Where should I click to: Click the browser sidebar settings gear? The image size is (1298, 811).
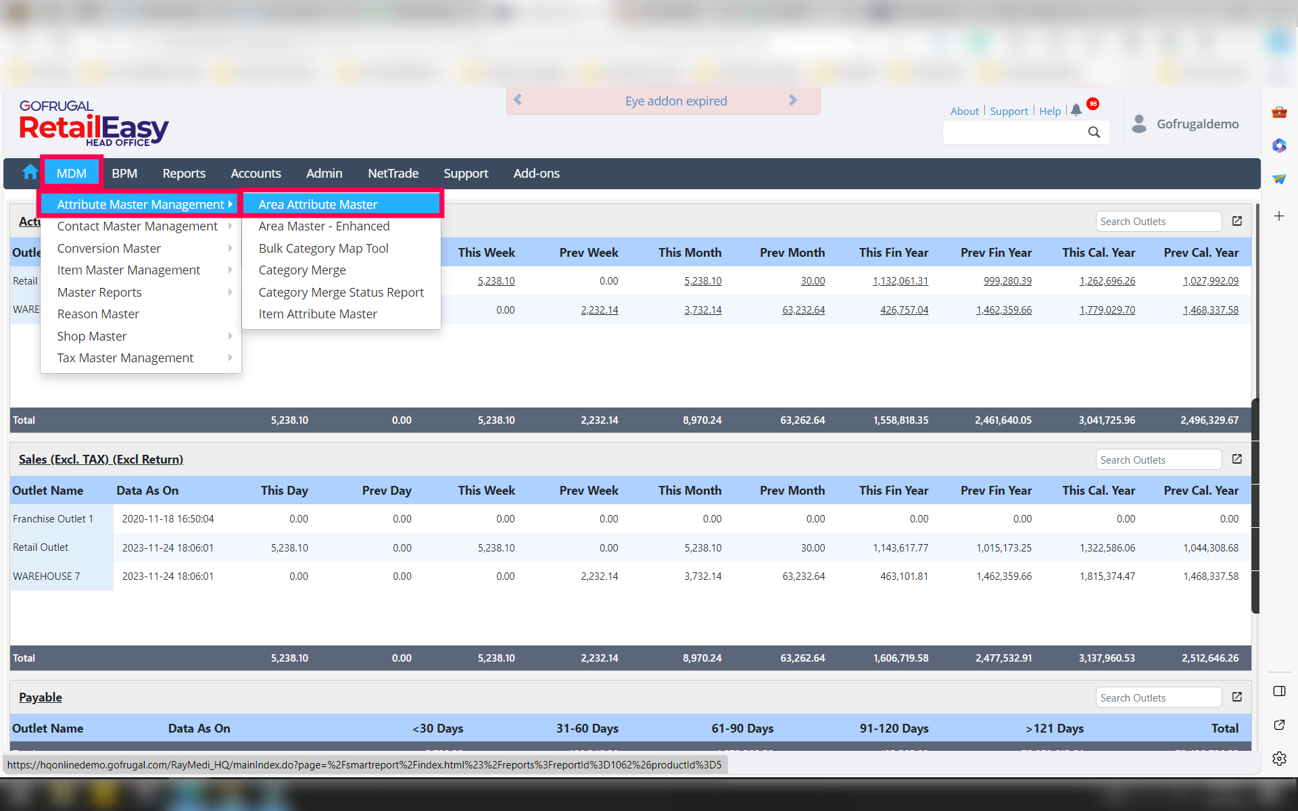1279,758
